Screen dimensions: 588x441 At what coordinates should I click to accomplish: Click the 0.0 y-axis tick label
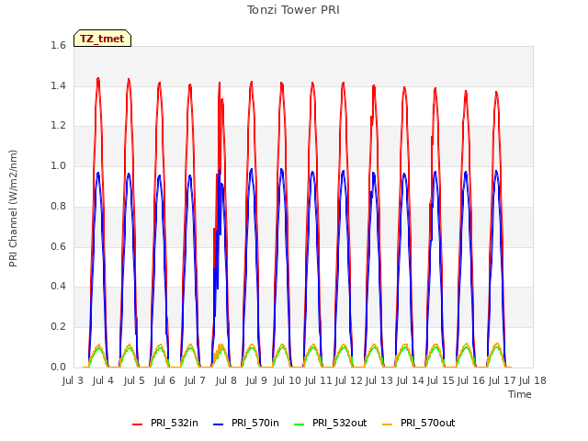coord(58,367)
